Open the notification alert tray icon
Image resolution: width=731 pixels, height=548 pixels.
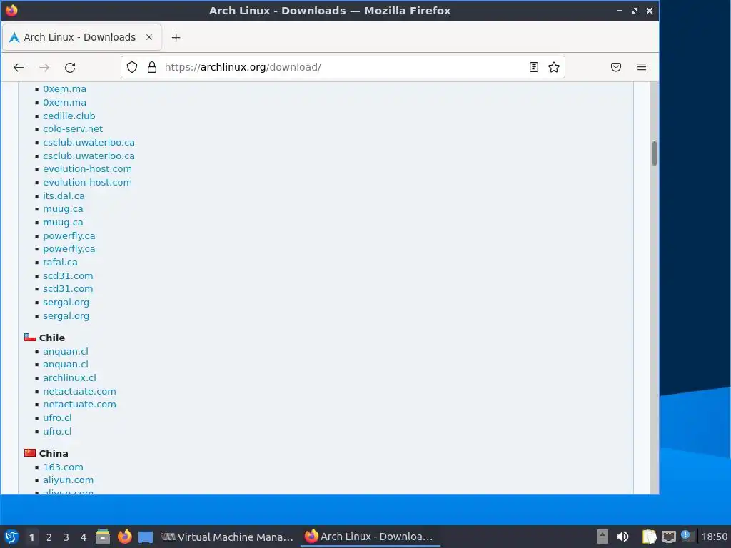(x=686, y=536)
